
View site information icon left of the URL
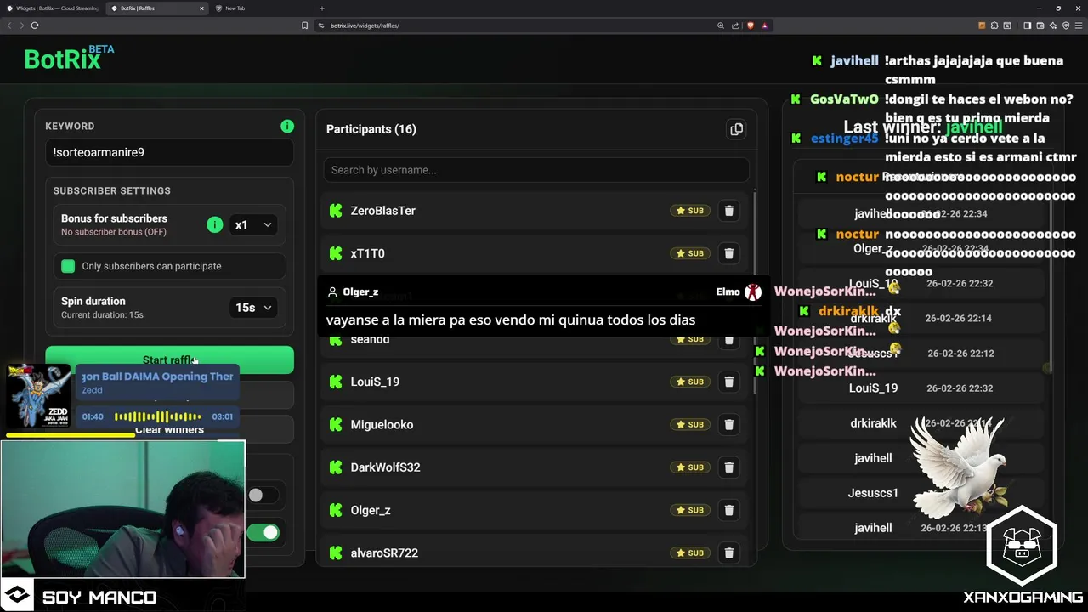321,25
